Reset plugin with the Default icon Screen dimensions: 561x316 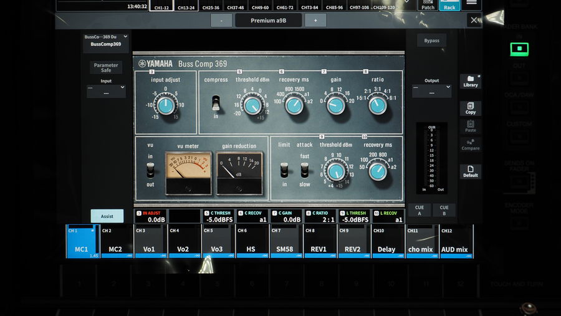coord(471,171)
